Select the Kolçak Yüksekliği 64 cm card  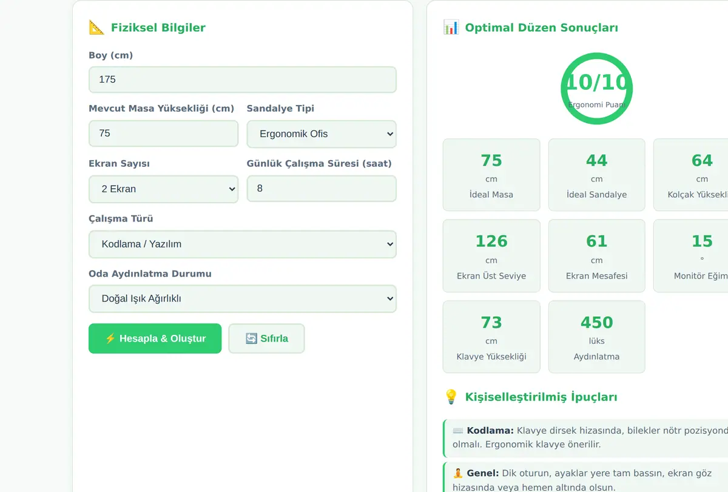(691, 175)
